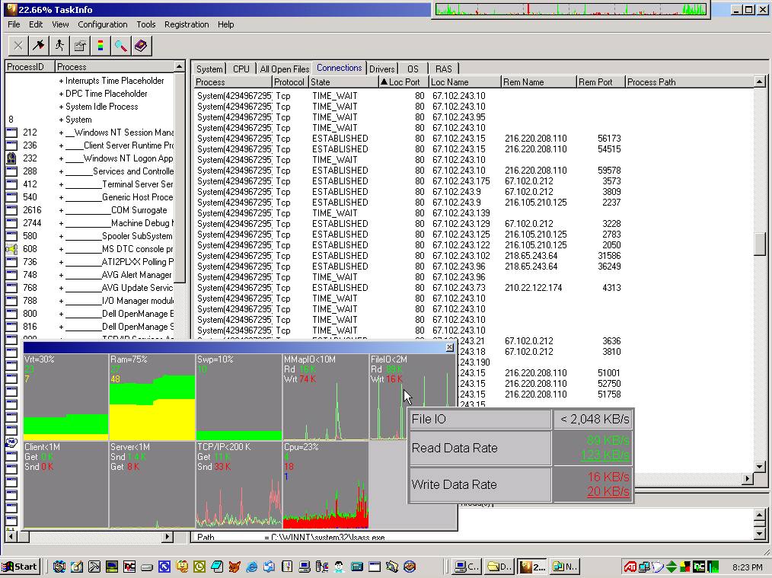Click the padlock icon beside process 232
Screen dimensions: 772x578
(11, 158)
